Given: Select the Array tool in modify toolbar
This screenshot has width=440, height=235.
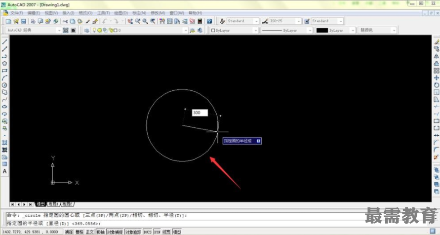Looking at the screenshot, I should coord(437,71).
